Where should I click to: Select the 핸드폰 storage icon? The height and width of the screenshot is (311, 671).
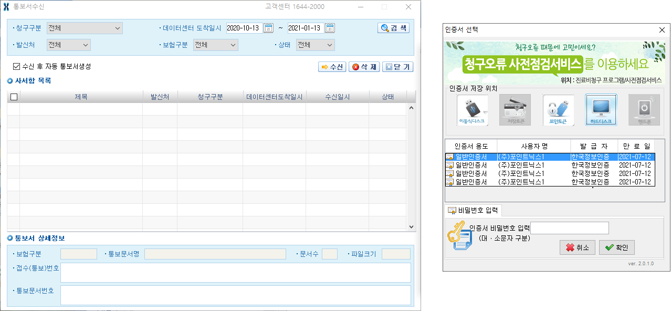(644, 110)
